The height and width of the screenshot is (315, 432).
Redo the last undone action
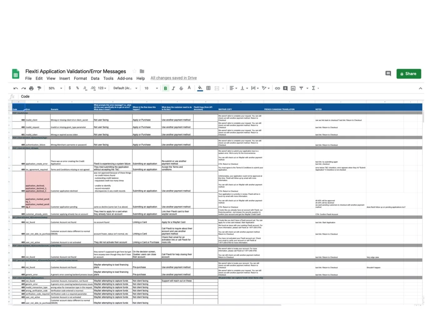tap(23, 88)
